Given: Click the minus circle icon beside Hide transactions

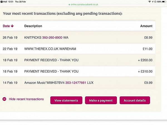Looking at the screenshot, I should point(4,99).
